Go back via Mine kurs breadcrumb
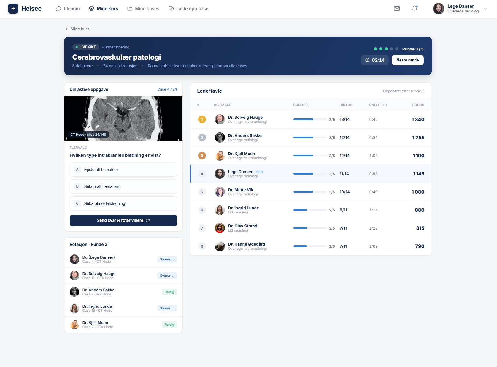 point(77,29)
